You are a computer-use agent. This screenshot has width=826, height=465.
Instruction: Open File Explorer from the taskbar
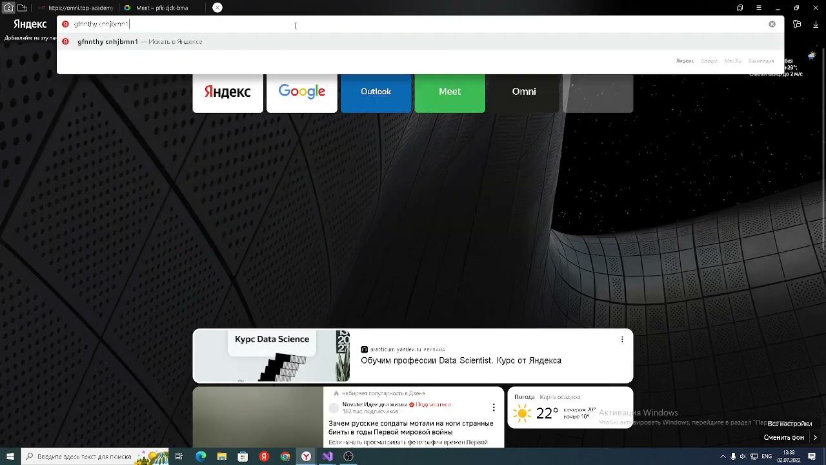pyautogui.click(x=221, y=457)
